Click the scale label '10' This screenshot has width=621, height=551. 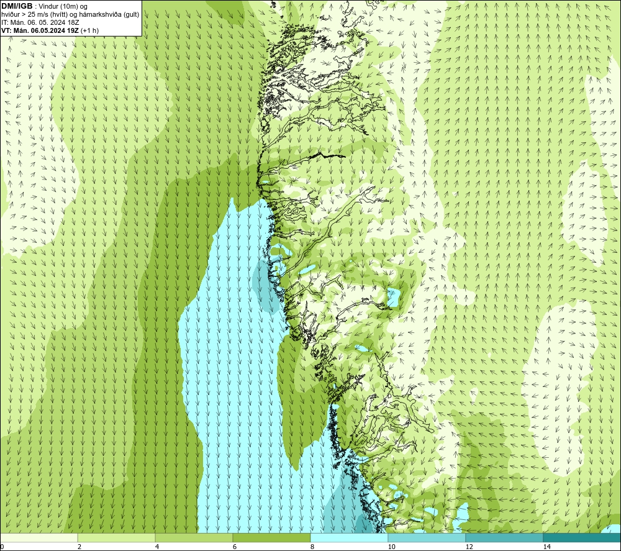click(392, 547)
